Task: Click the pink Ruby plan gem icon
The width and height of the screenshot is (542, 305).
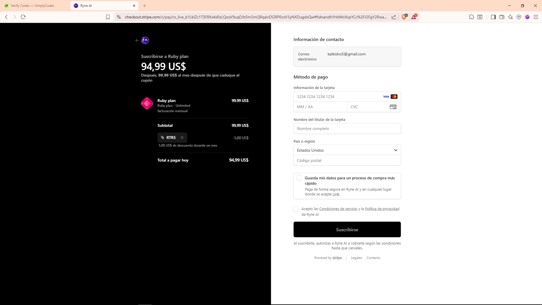Action: click(147, 103)
